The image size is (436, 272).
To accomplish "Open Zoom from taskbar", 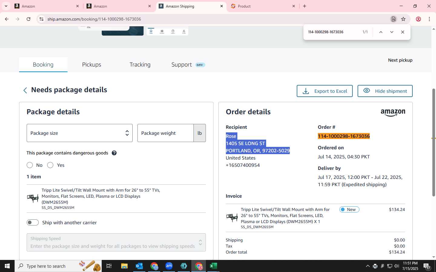I will click(x=169, y=266).
